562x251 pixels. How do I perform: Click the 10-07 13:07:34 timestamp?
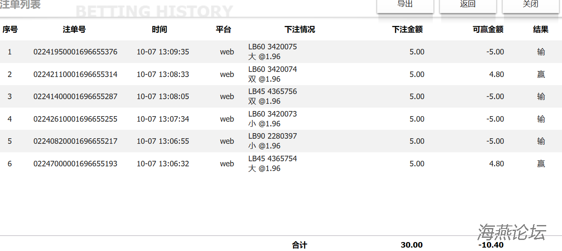163,119
